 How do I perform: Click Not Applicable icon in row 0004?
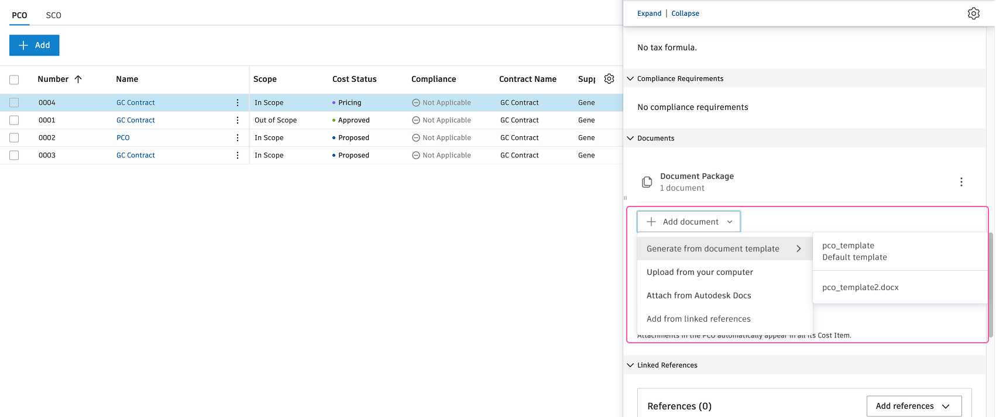pyautogui.click(x=415, y=102)
